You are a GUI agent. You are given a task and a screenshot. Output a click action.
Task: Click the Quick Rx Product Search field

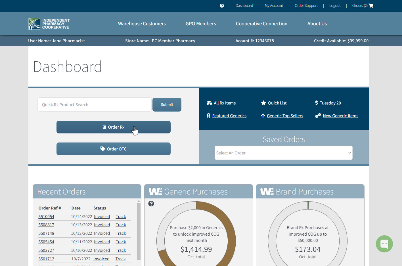tap(95, 104)
